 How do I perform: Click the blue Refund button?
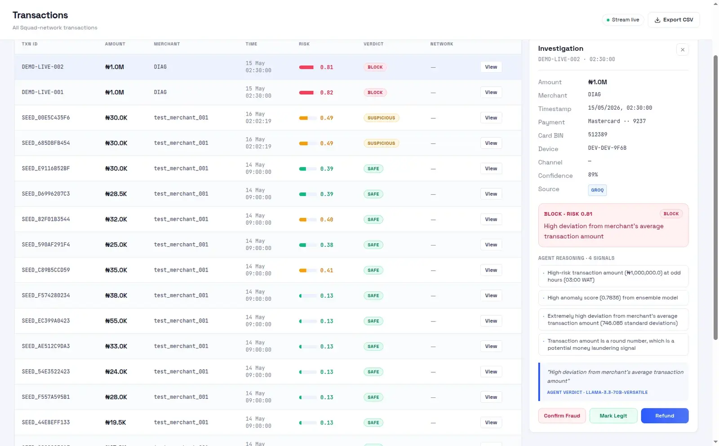[x=665, y=416]
